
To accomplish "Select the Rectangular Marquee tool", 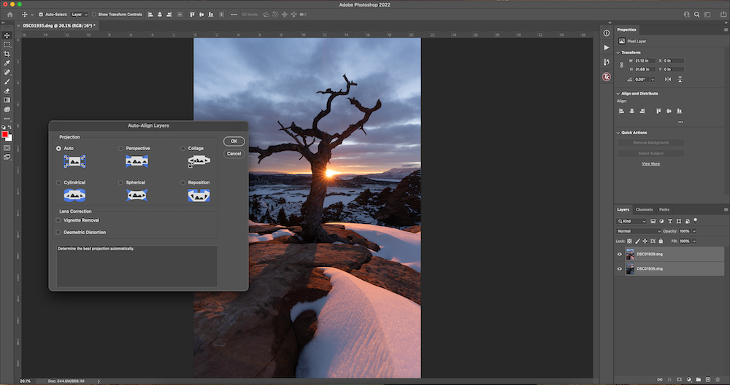I will tap(7, 44).
